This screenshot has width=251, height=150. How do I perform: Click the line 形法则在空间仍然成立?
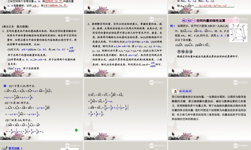pyautogui.click(x=185, y=119)
